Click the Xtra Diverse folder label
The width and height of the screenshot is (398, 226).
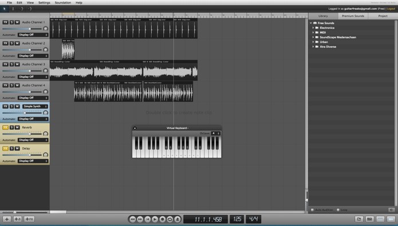click(x=328, y=47)
